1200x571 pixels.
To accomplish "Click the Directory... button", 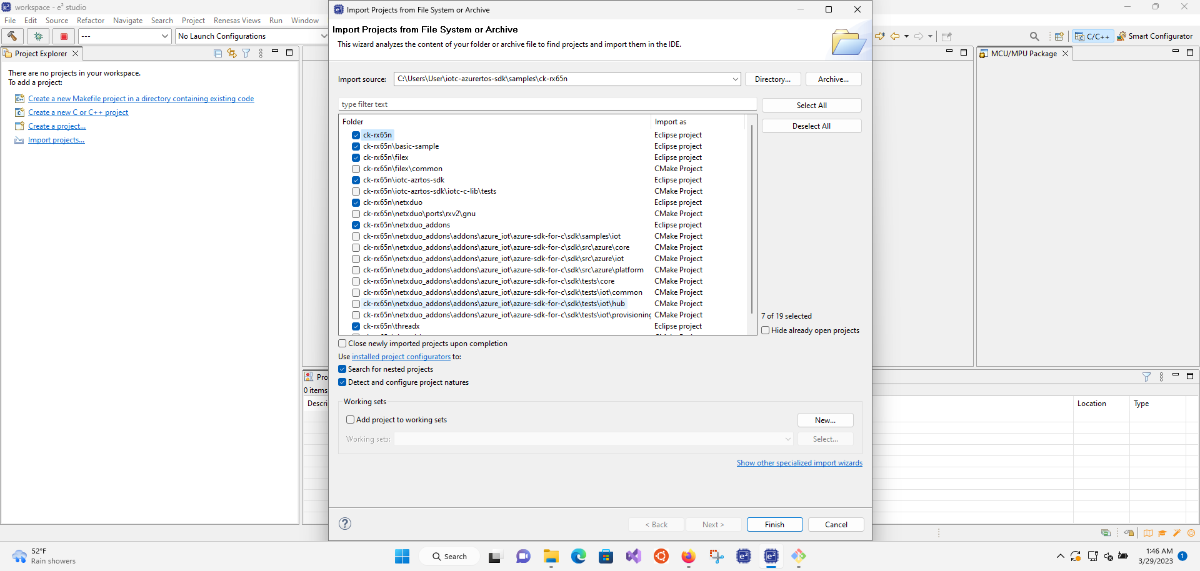I will pos(772,79).
